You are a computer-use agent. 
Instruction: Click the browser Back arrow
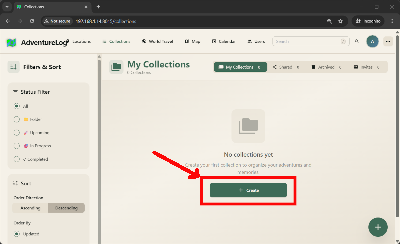tap(8, 21)
